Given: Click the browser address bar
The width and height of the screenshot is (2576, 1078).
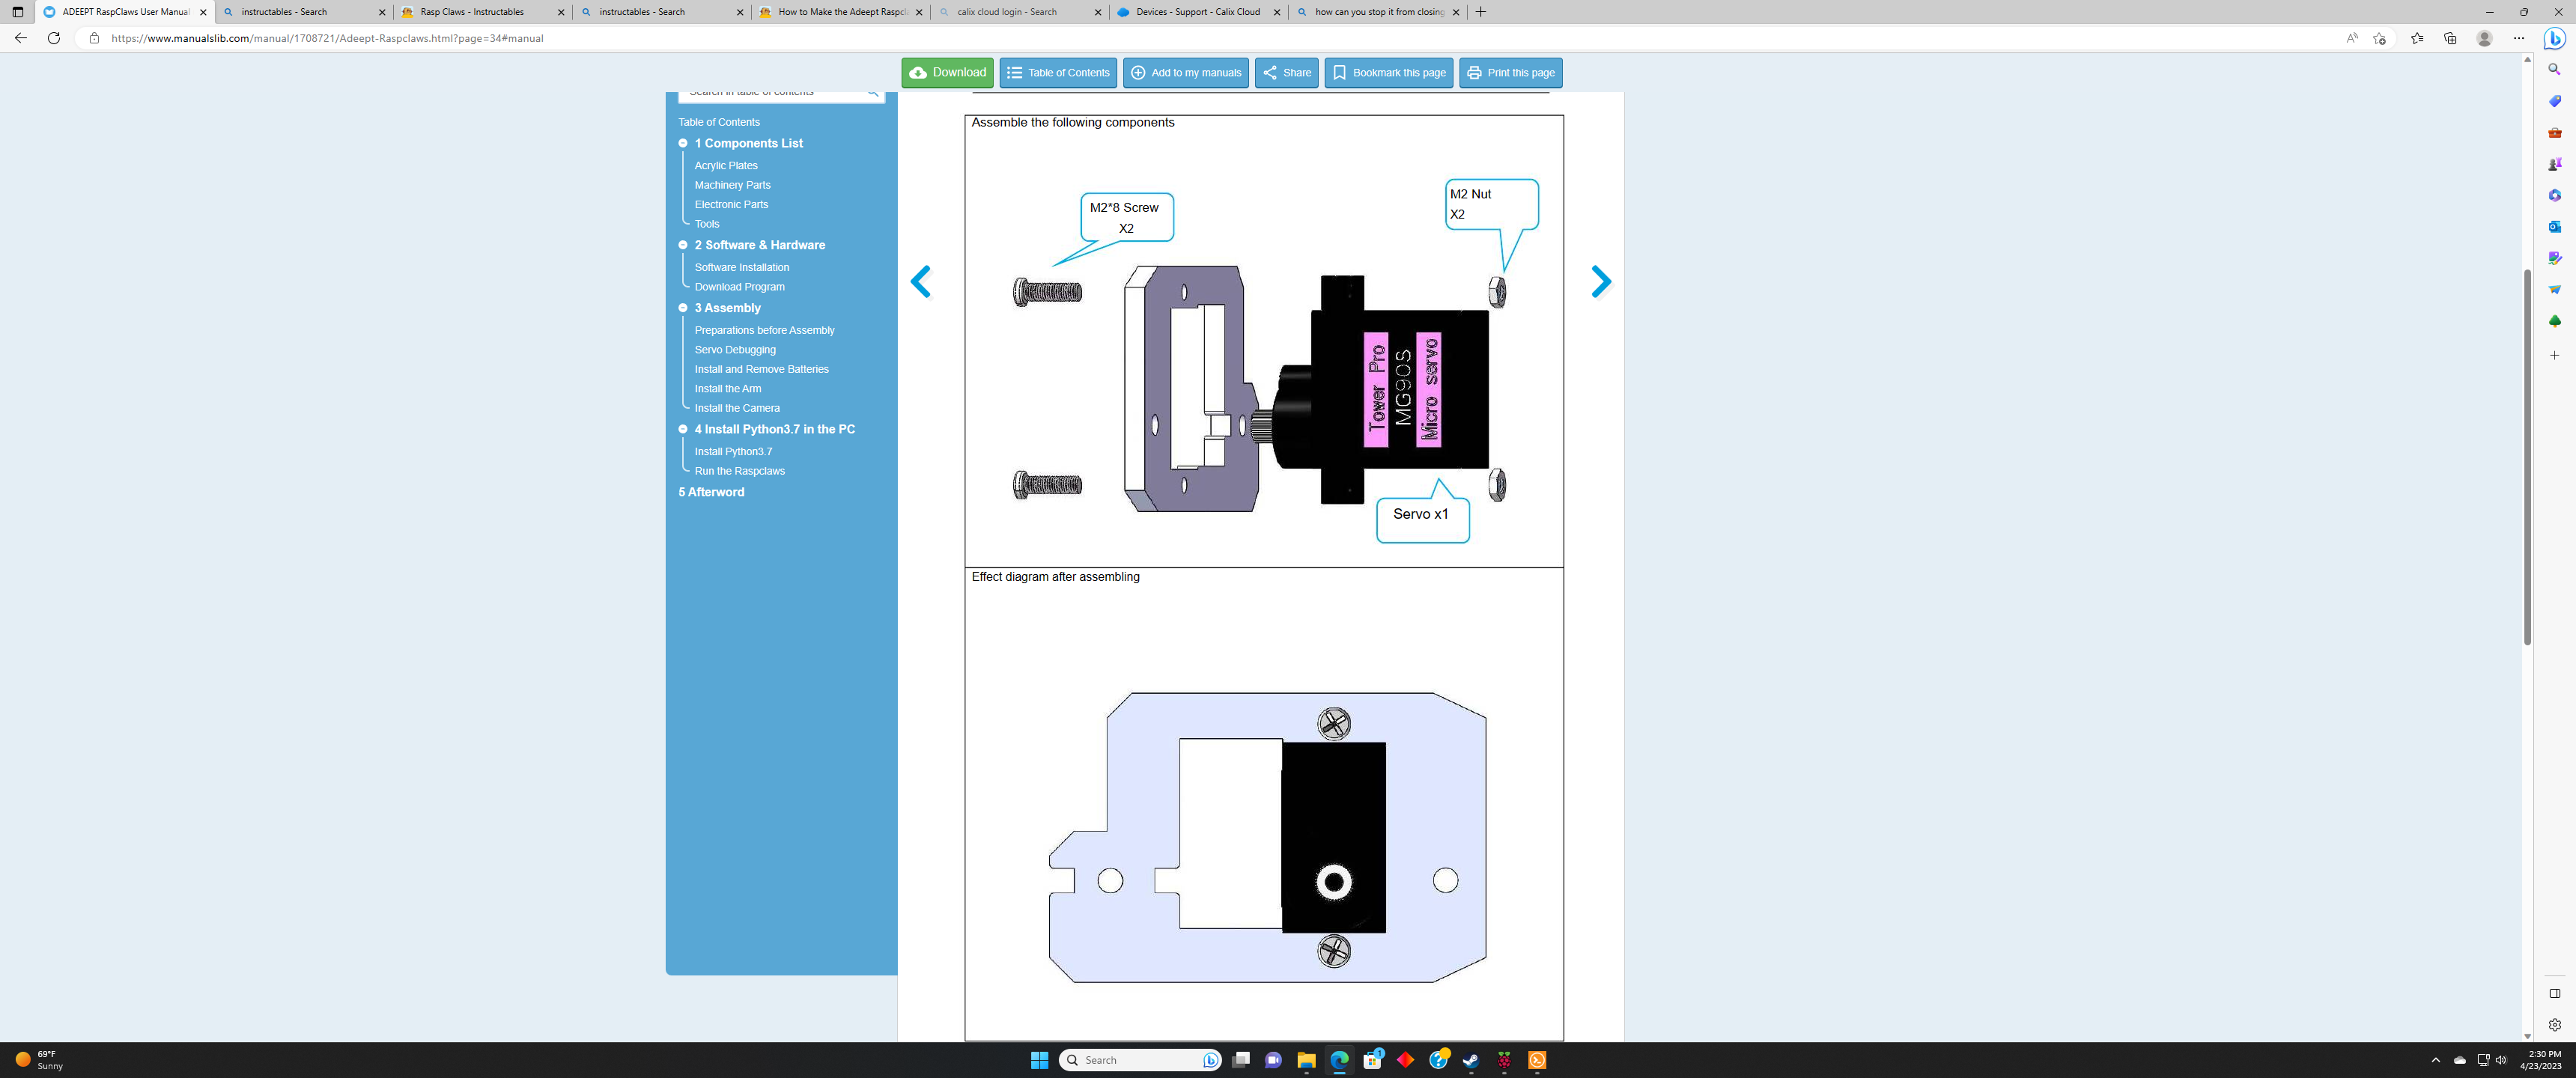Looking at the screenshot, I should [x=1200, y=38].
